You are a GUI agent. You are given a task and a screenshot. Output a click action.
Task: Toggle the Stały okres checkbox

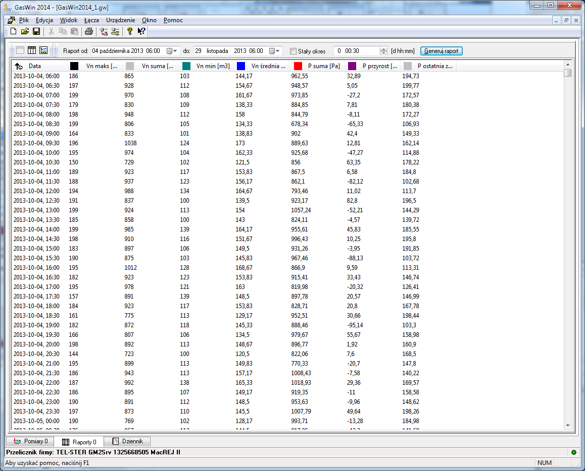(x=293, y=51)
